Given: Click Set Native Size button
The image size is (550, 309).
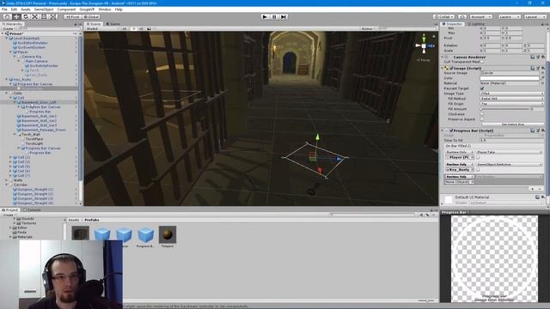Looking at the screenshot, I should pos(512,124).
